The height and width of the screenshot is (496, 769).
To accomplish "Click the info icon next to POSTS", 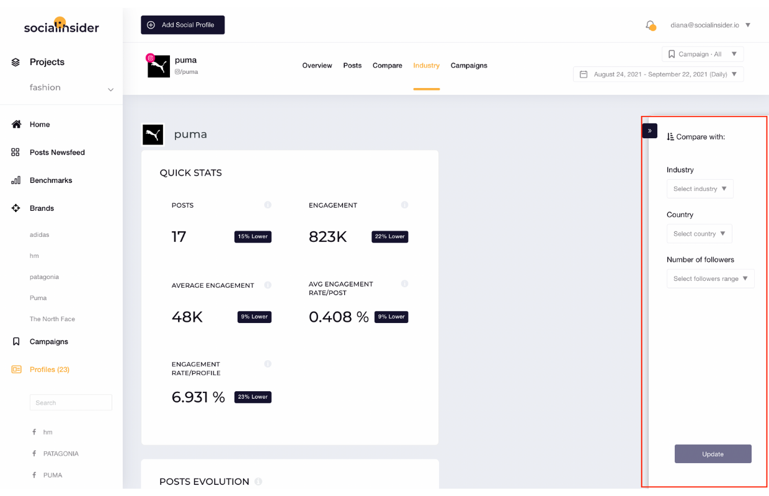I will (268, 205).
